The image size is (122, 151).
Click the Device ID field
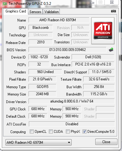pos(39,57)
